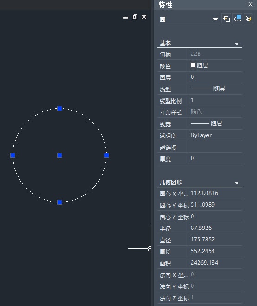Toggle the PICKADD value icon
Screen dimensions: 257x306
point(226,19)
